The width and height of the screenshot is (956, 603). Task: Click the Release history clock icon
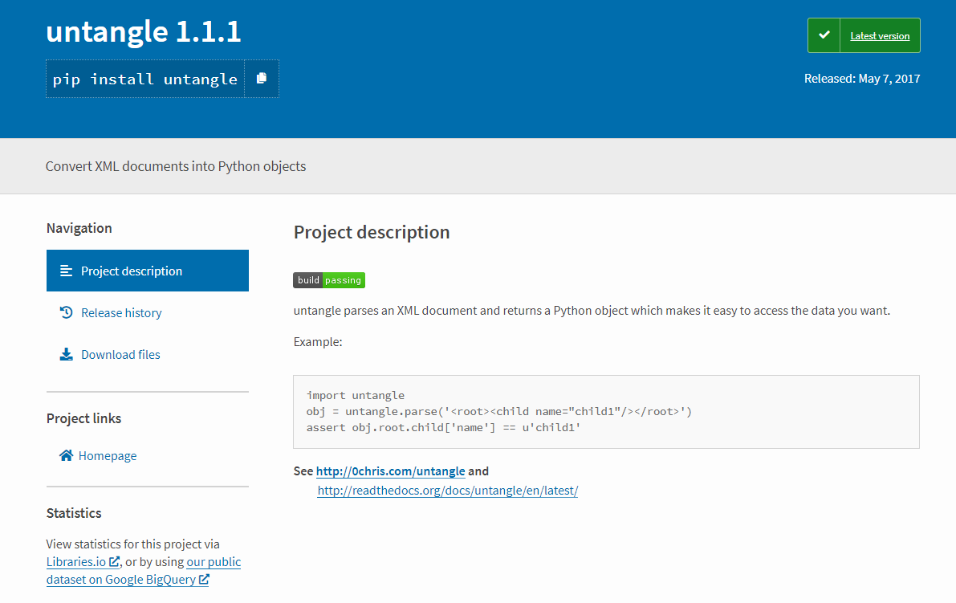pyautogui.click(x=67, y=313)
